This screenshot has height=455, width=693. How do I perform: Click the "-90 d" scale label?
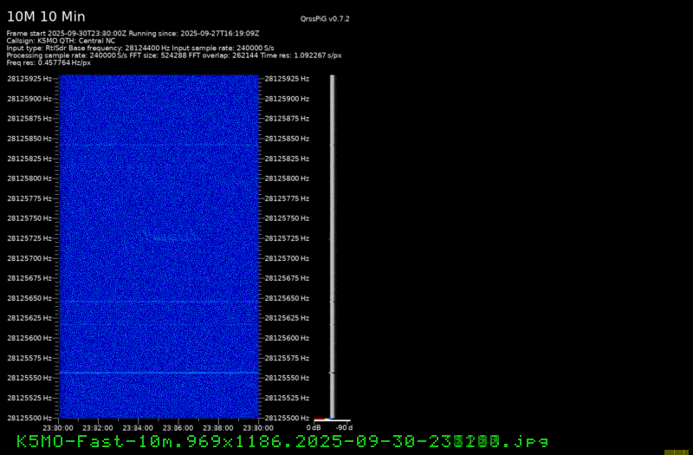pos(344,427)
